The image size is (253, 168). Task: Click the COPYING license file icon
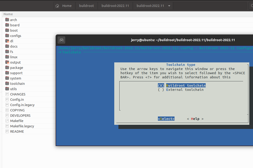pyautogui.click(x=7, y=110)
